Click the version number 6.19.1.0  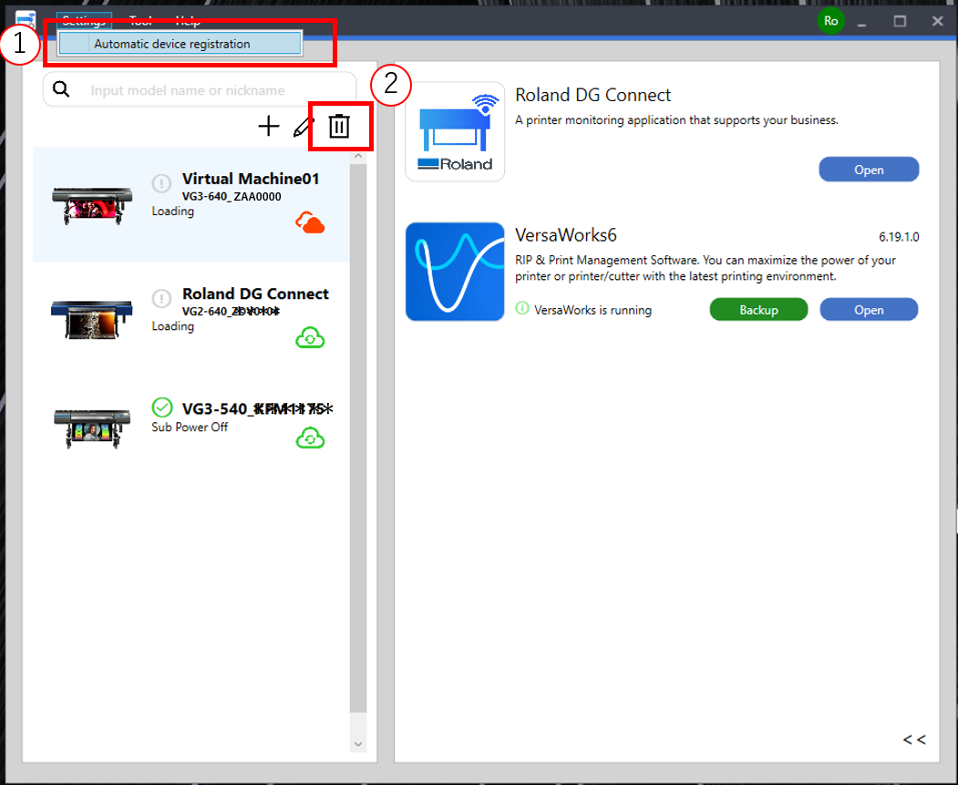899,237
